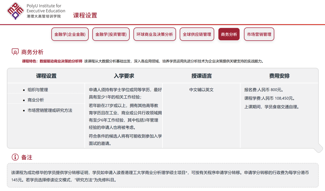The image size is (325, 191).
Task: Click the 报名费 800元 line
Action: click(x=264, y=90)
